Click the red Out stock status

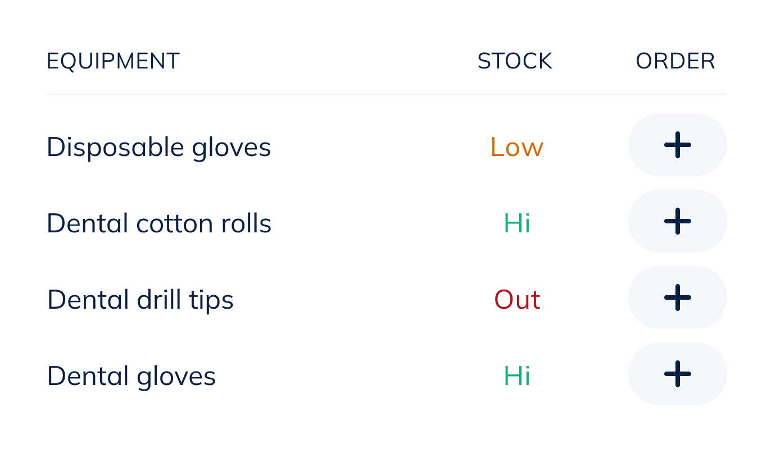517,300
